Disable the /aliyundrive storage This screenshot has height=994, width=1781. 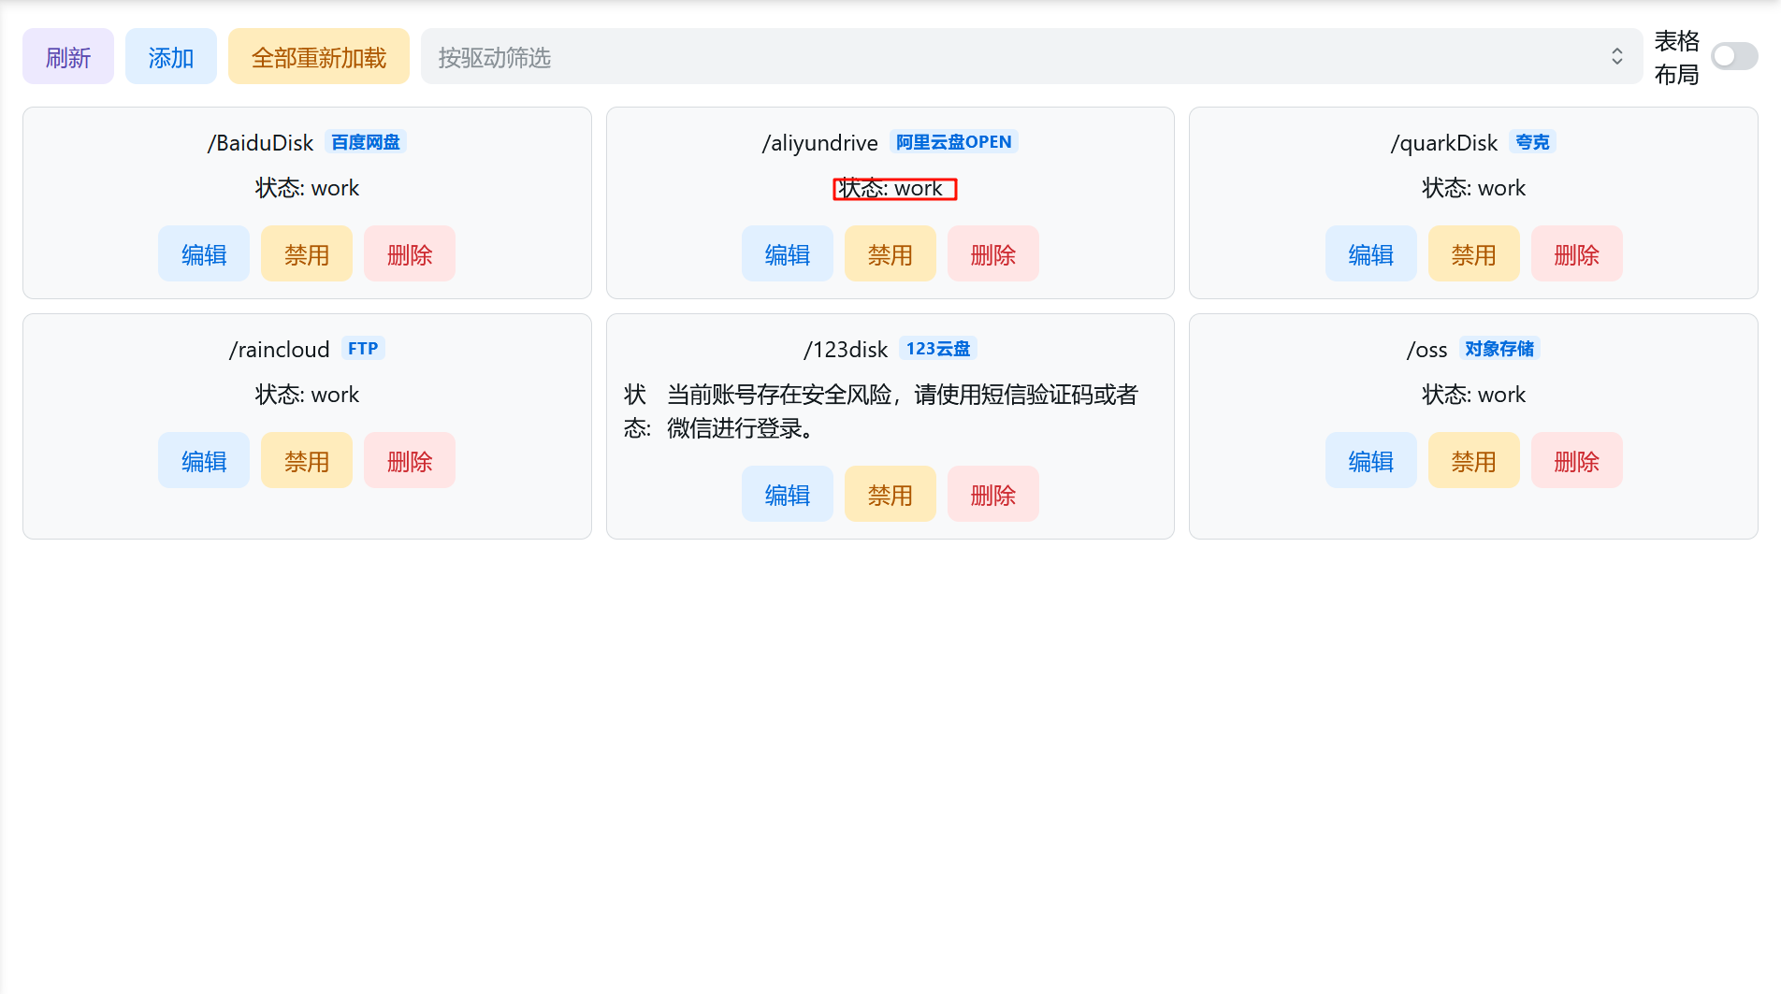(x=890, y=253)
